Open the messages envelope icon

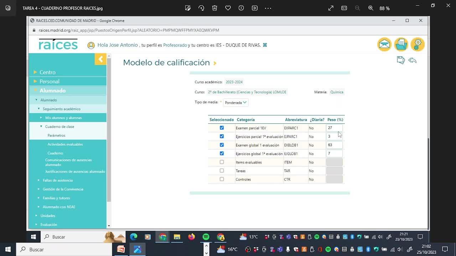384,44
